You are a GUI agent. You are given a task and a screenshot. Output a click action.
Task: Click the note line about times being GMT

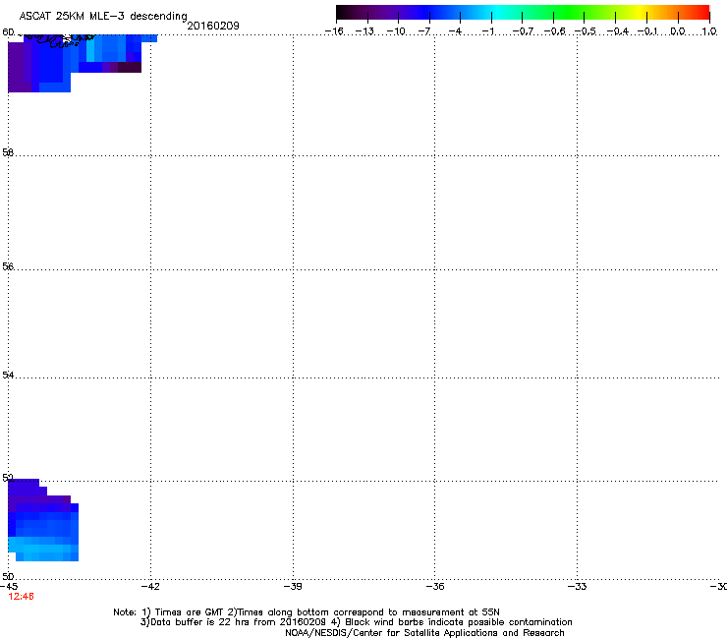click(307, 612)
